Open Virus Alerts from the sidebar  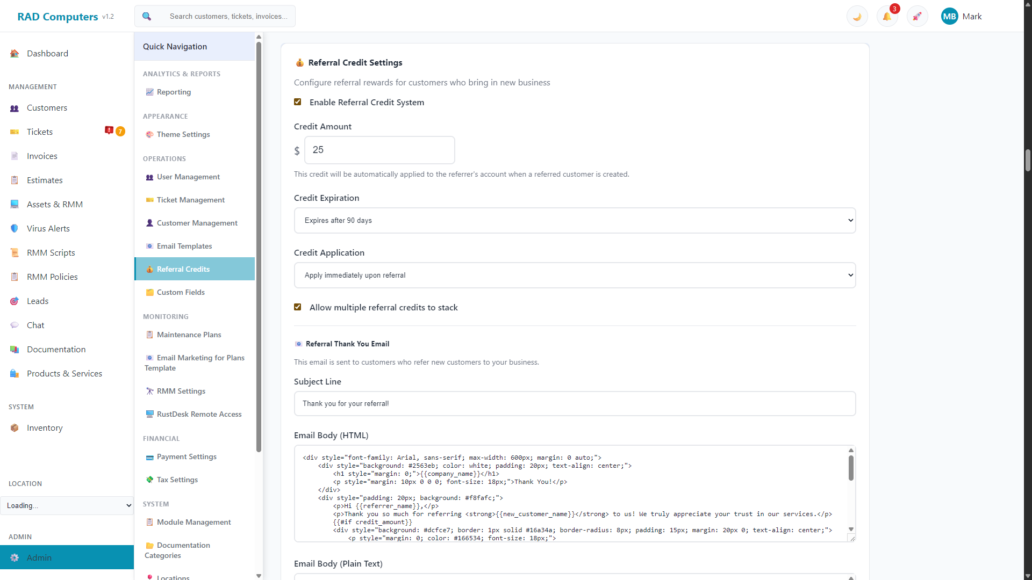[48, 228]
